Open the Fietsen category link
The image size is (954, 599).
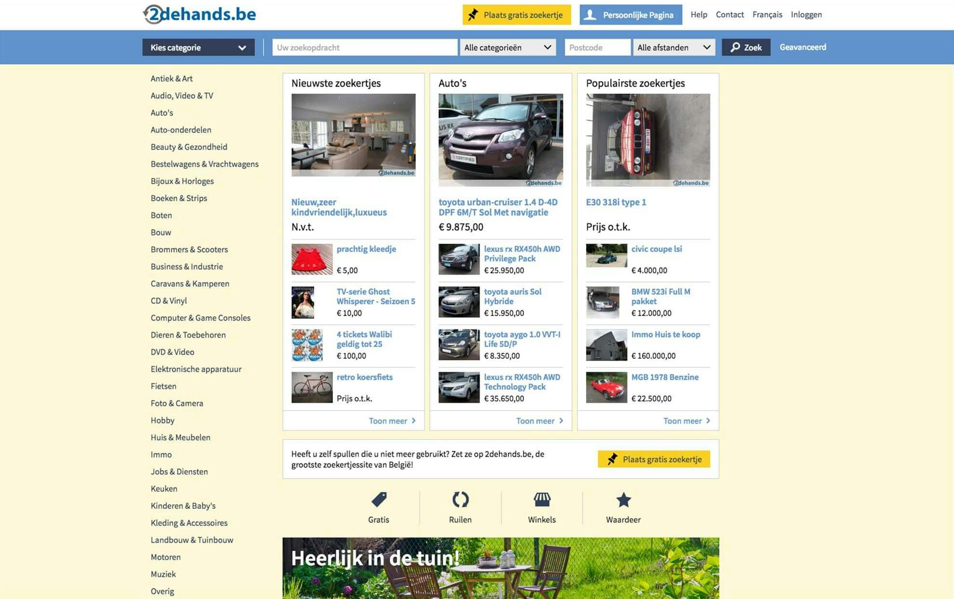[163, 386]
